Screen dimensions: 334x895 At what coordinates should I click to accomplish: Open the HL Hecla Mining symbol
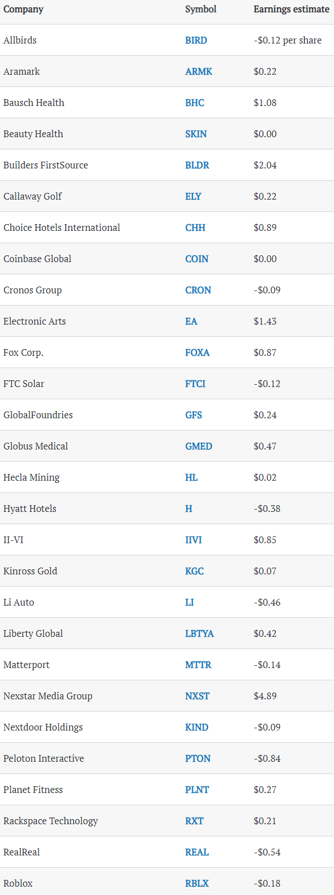pos(191,477)
